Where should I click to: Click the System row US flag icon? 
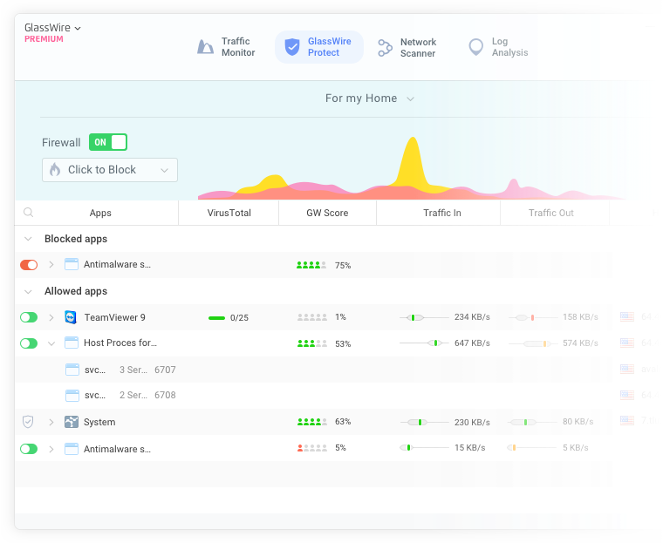(627, 420)
